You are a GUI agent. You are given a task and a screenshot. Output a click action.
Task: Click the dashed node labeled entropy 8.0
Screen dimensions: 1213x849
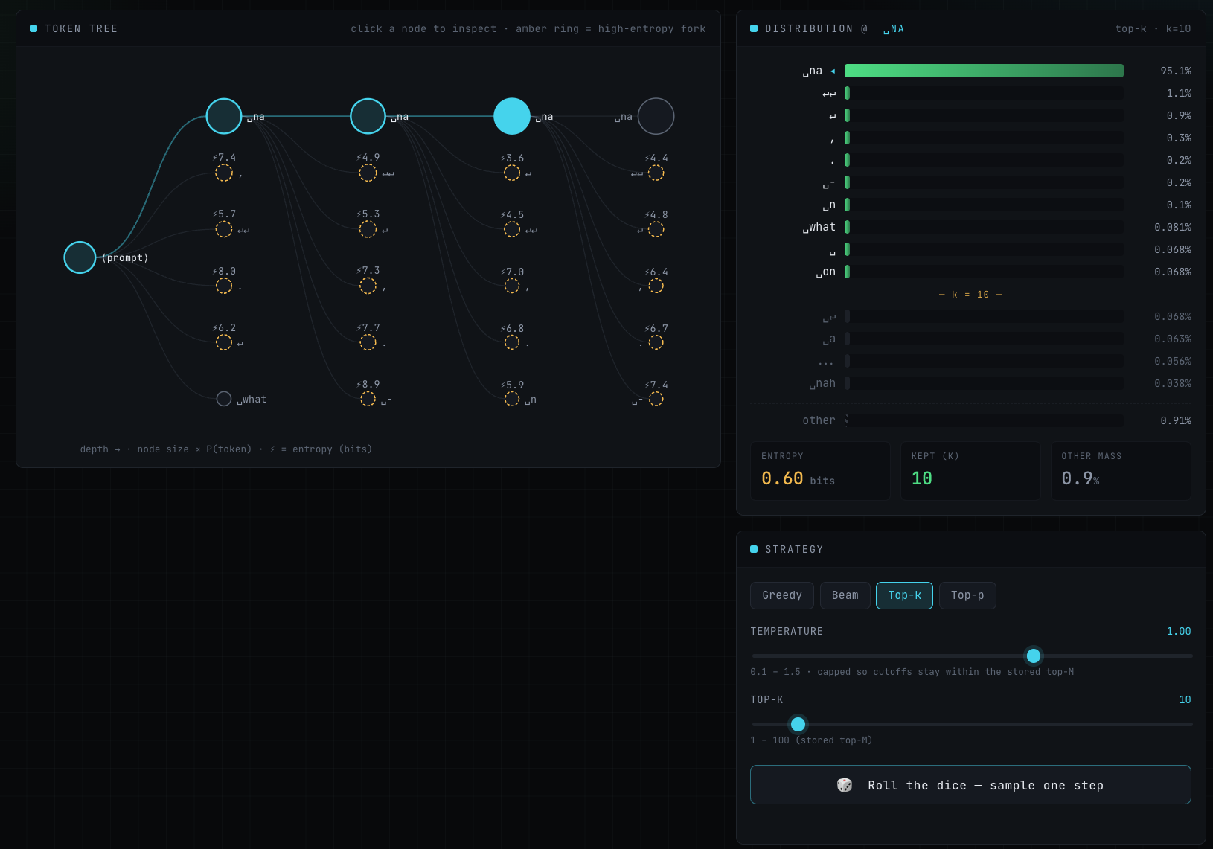click(x=224, y=286)
